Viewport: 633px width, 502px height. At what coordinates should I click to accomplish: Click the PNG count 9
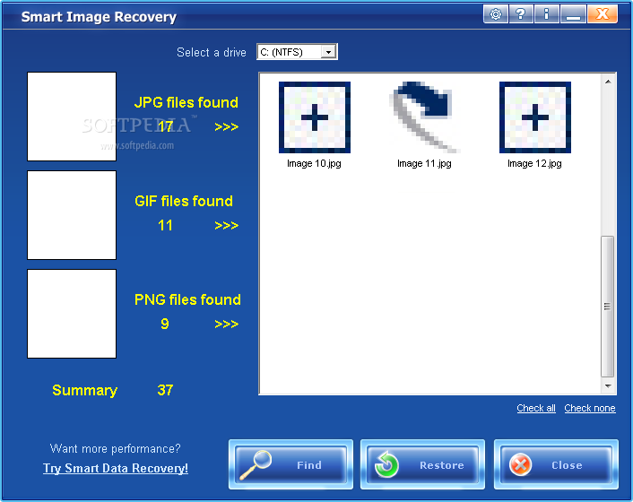pyautogui.click(x=165, y=324)
